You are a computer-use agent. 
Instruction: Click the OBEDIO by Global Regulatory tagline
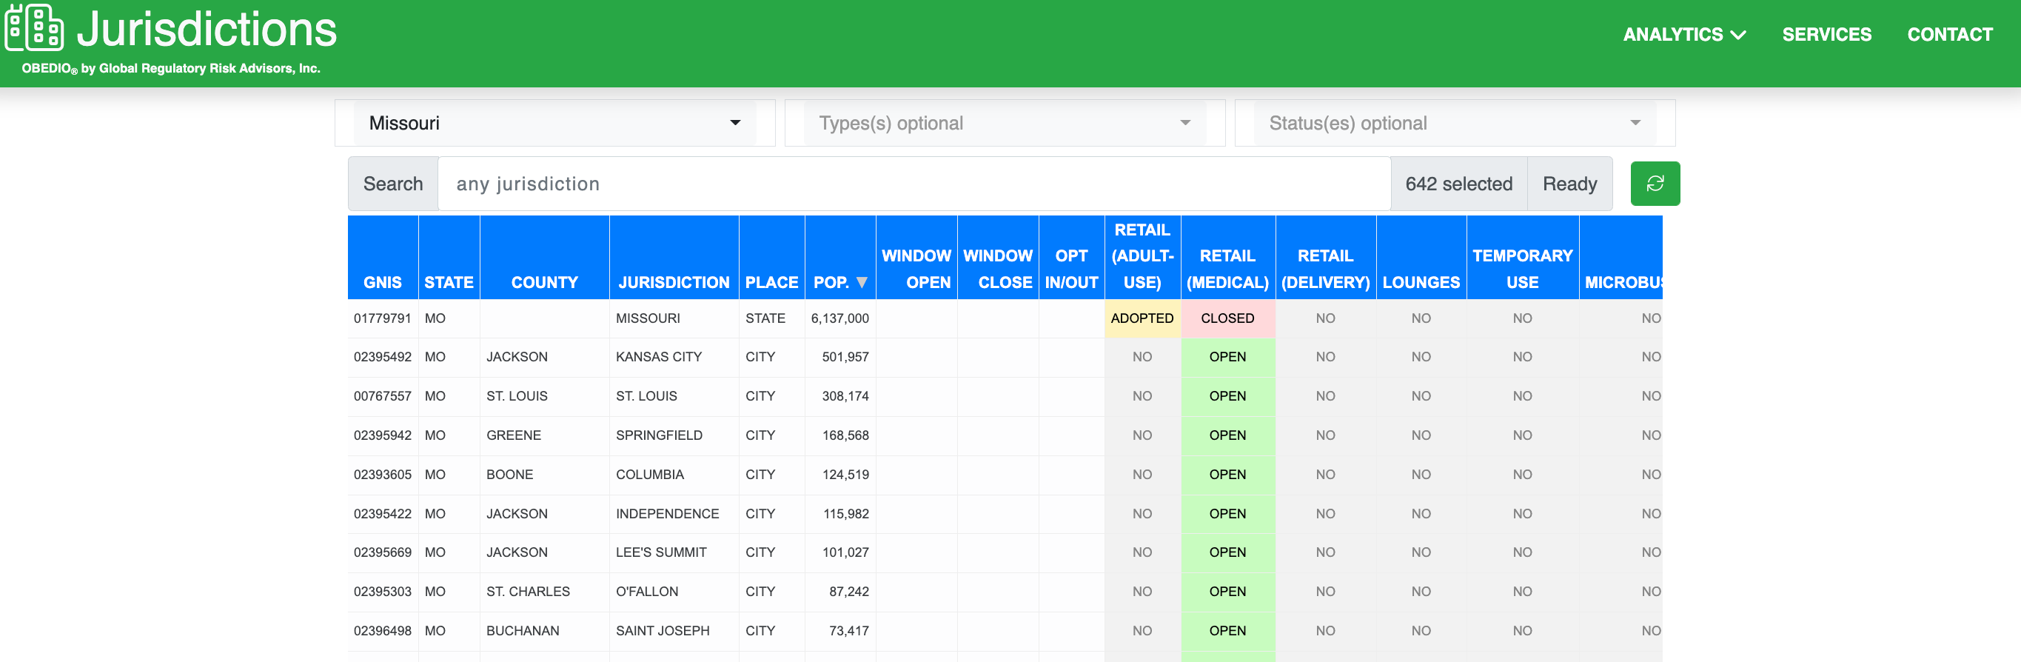point(170,68)
